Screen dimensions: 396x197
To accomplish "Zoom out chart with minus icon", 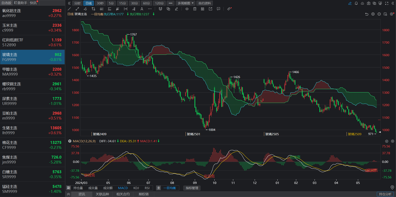I will (379, 14).
